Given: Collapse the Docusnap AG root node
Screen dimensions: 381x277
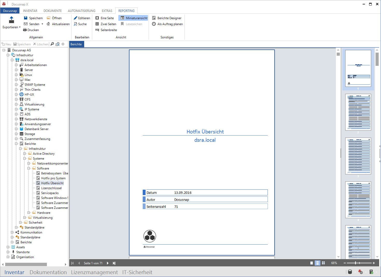Looking at the screenshot, I should click(4, 50).
